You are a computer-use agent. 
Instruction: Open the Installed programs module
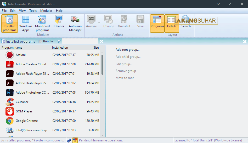tap(9, 24)
